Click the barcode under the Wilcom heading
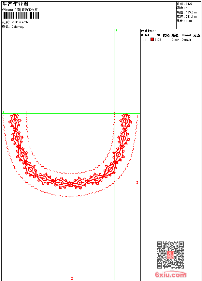Image resolution: width=202 pixels, height=281 pixels. [21, 16]
